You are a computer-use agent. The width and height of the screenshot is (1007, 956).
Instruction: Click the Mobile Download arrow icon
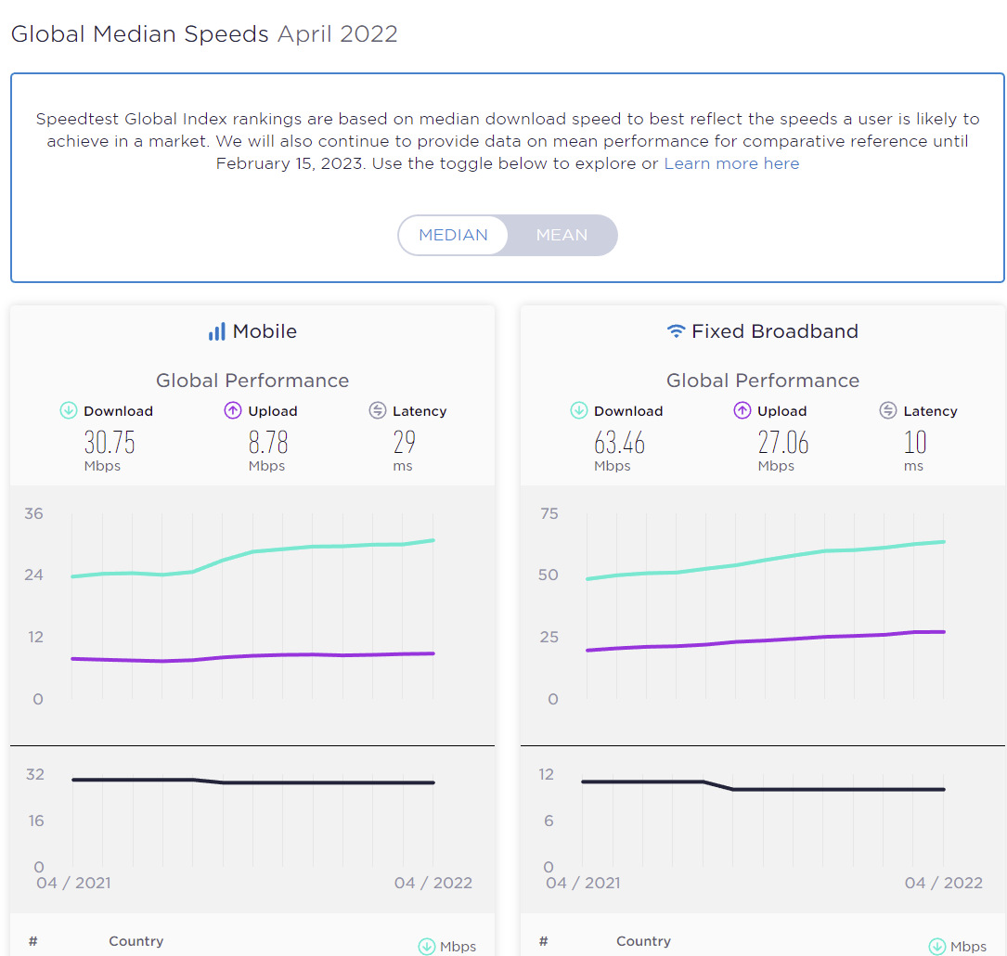point(69,410)
